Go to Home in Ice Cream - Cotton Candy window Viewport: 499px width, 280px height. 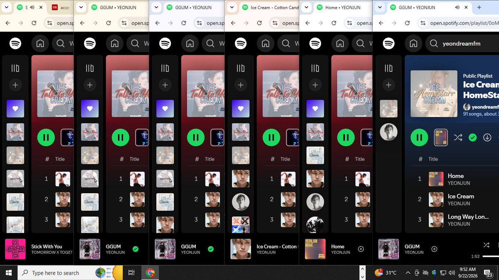(265, 44)
